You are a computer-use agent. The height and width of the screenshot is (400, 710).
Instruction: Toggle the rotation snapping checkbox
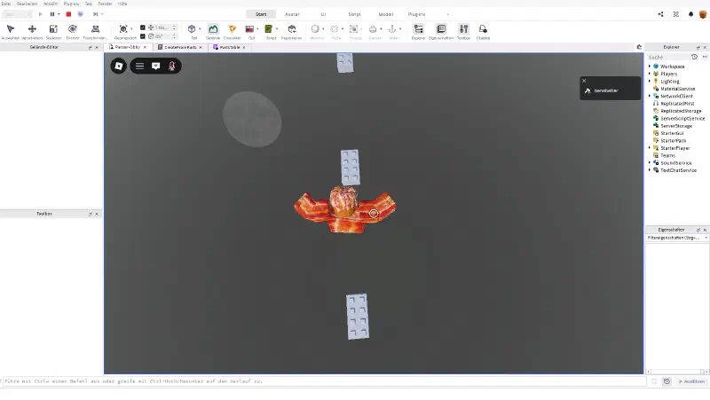[143, 36]
